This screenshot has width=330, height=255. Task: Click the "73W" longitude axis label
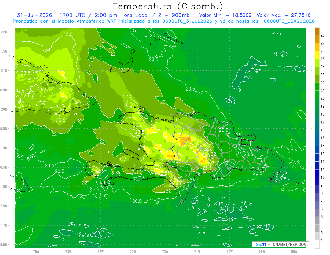tap(133, 251)
